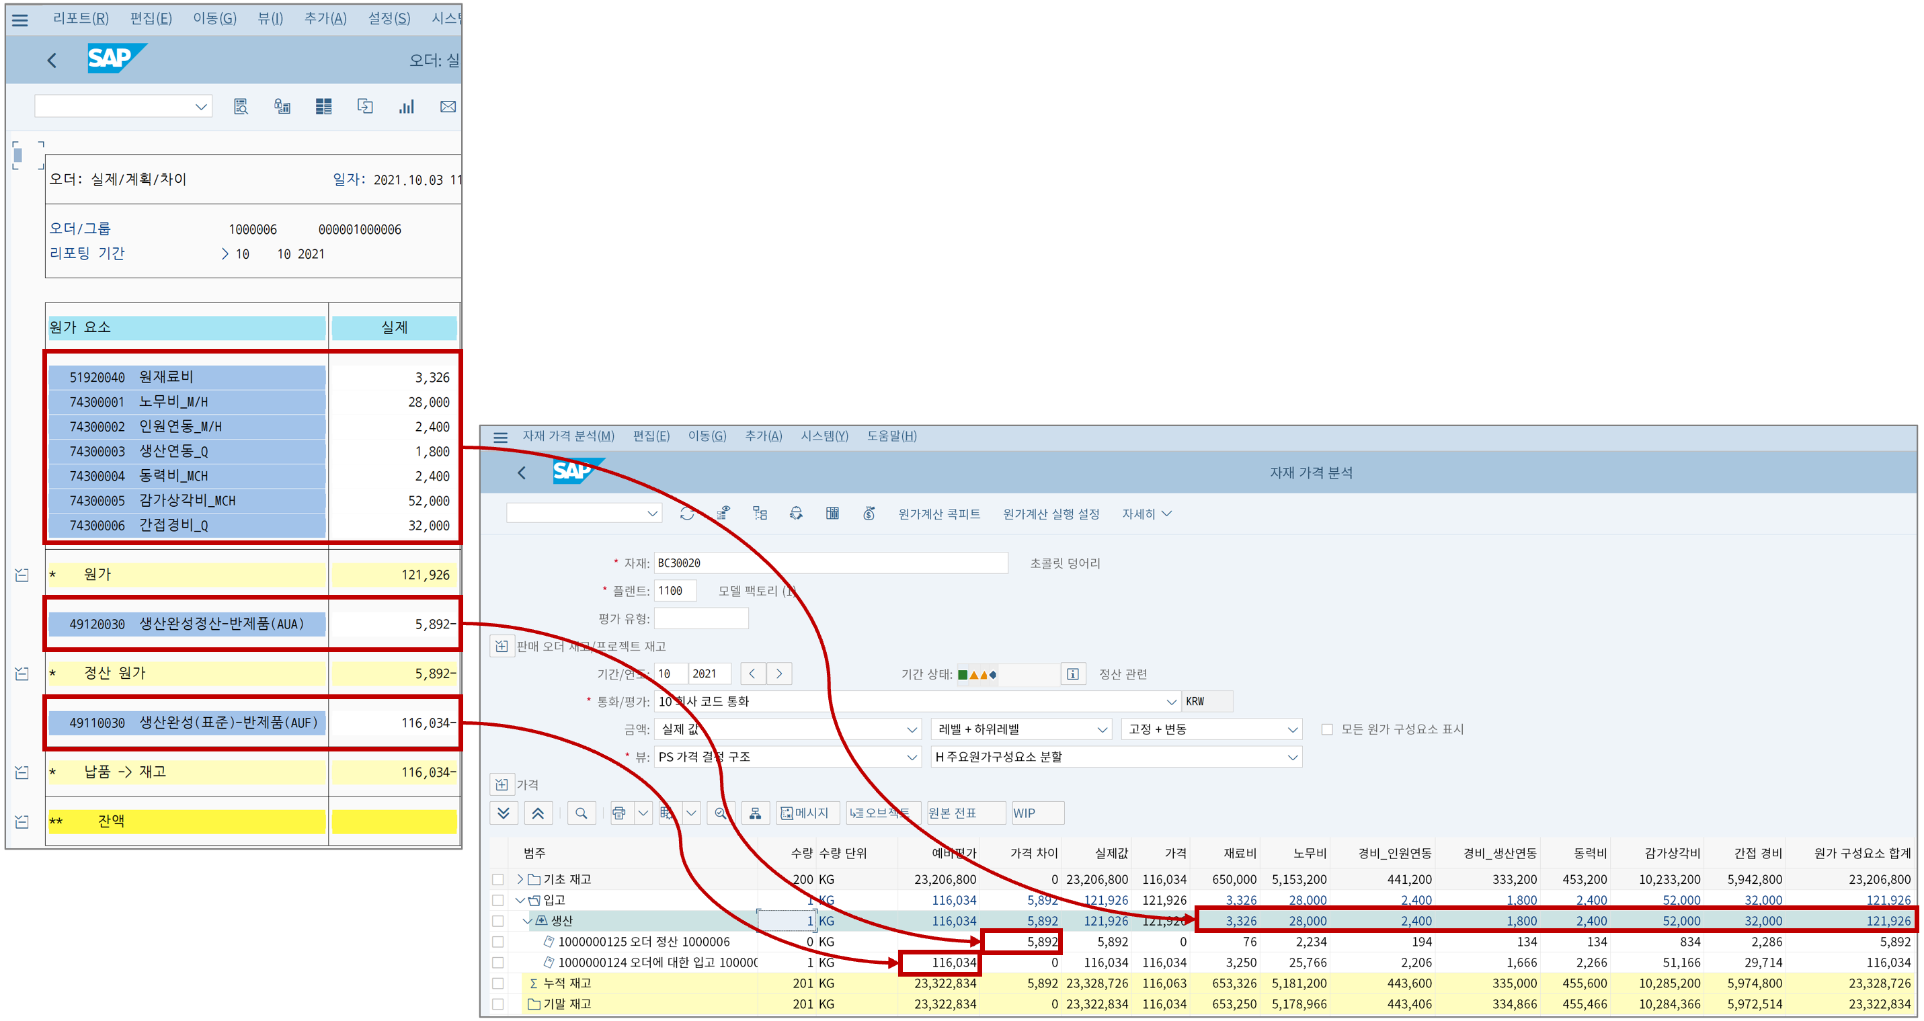
Task: Click the print icon in price table toolbar
Action: (x=619, y=813)
